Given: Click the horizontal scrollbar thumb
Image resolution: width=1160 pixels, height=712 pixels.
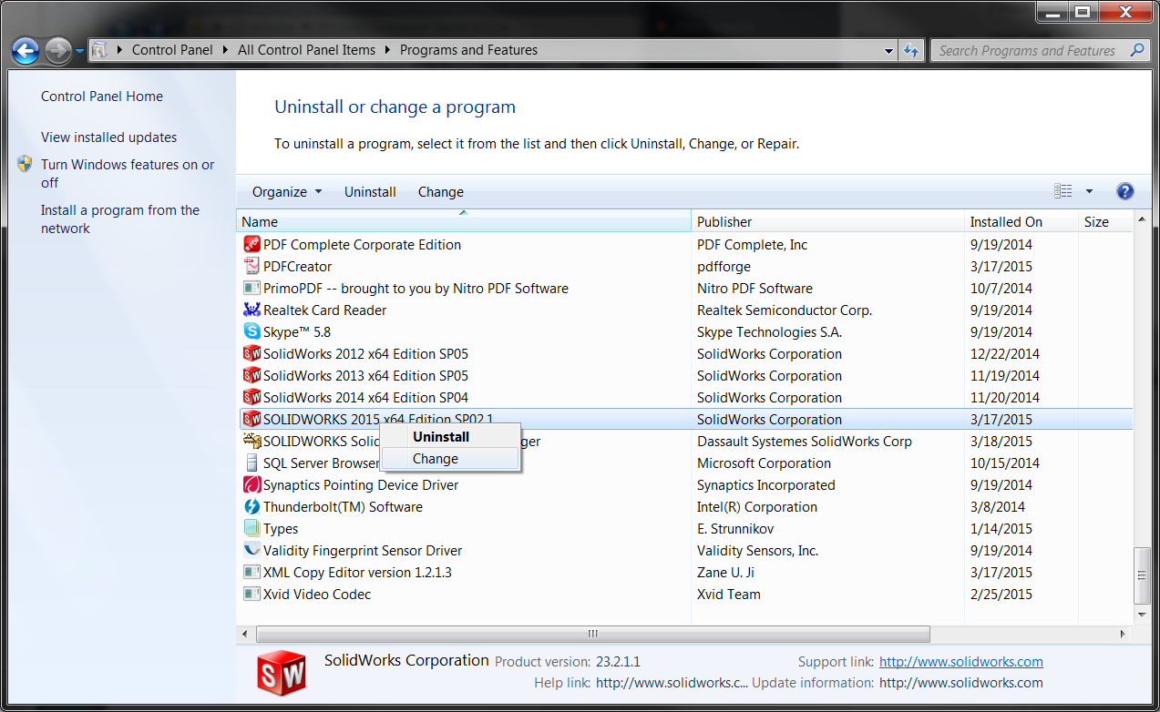Looking at the screenshot, I should (x=592, y=634).
